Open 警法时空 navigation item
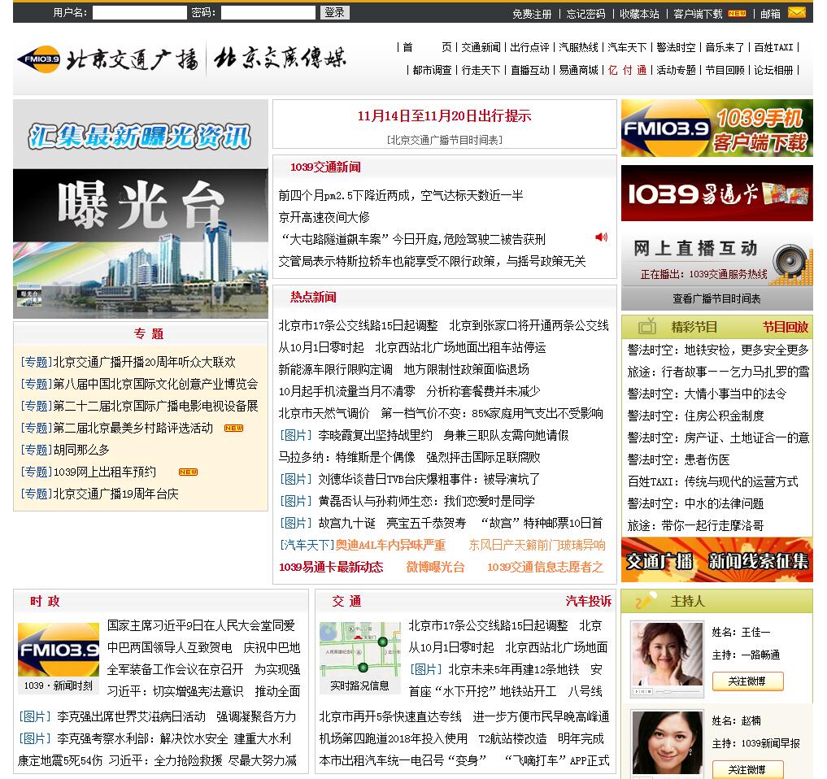 coord(677,47)
